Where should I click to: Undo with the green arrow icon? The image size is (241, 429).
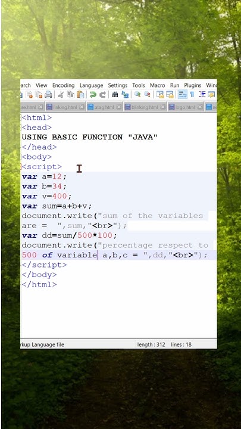[x=93, y=95]
